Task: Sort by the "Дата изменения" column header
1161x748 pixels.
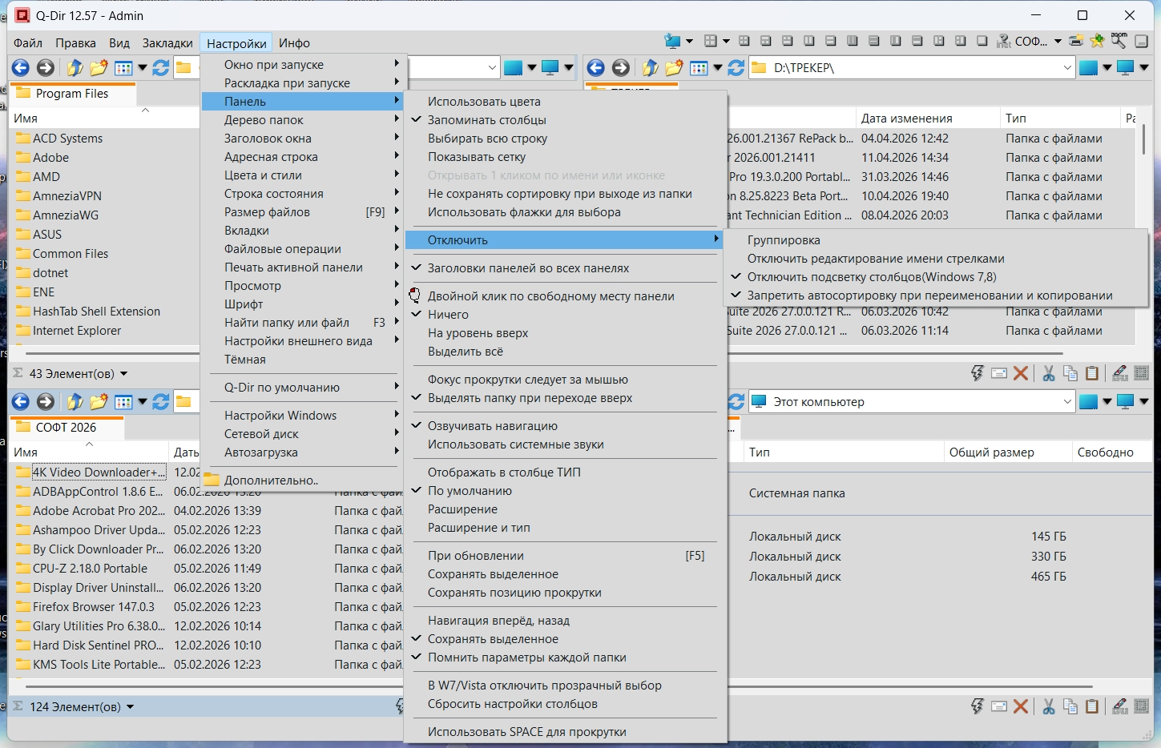Action: point(906,119)
